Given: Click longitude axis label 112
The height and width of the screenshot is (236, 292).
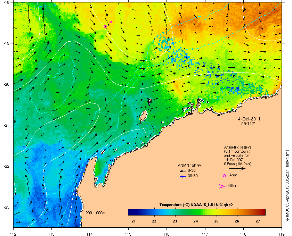Looking at the screenshot, I should 14,234.
